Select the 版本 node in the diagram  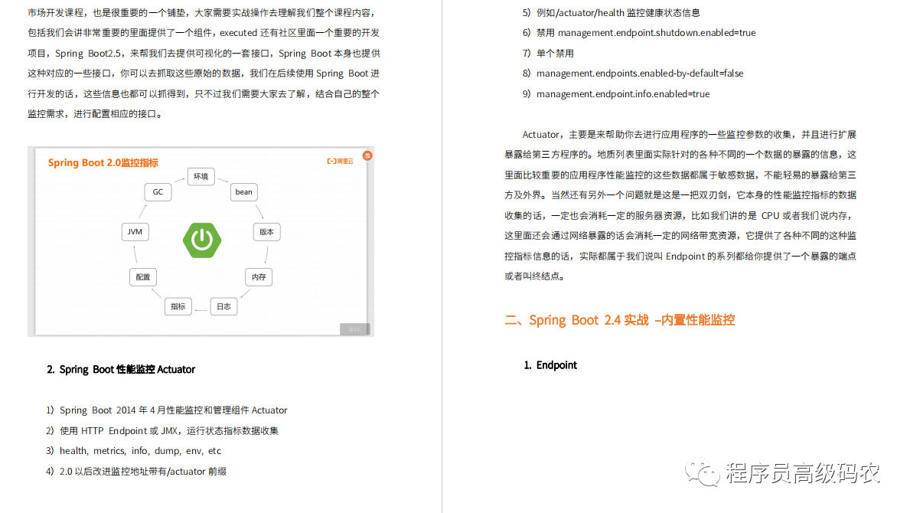pyautogui.click(x=266, y=231)
